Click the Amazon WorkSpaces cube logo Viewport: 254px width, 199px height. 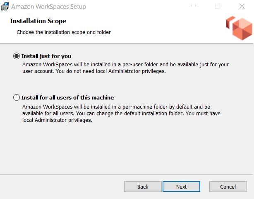pyautogui.click(x=239, y=27)
